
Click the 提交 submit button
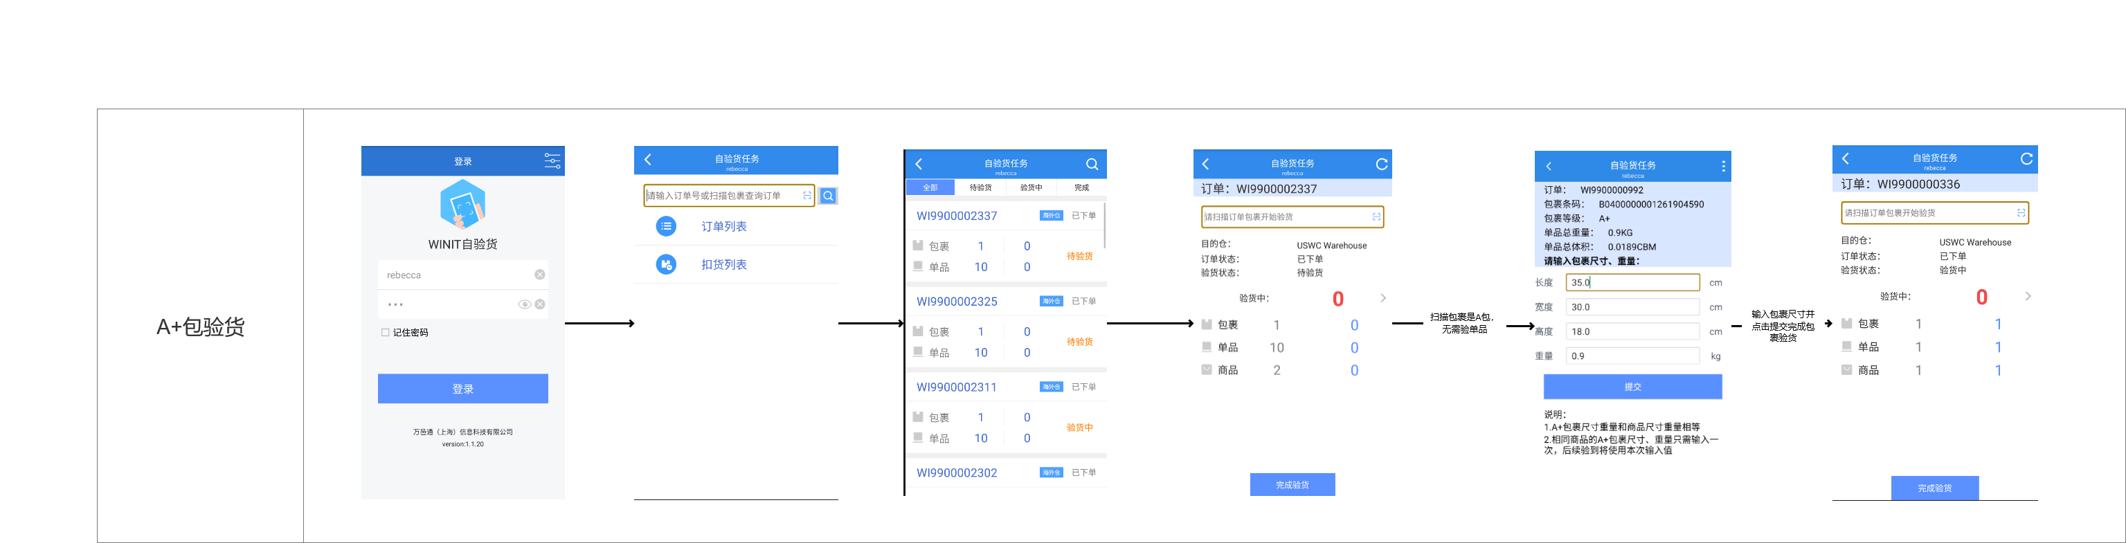[1632, 387]
